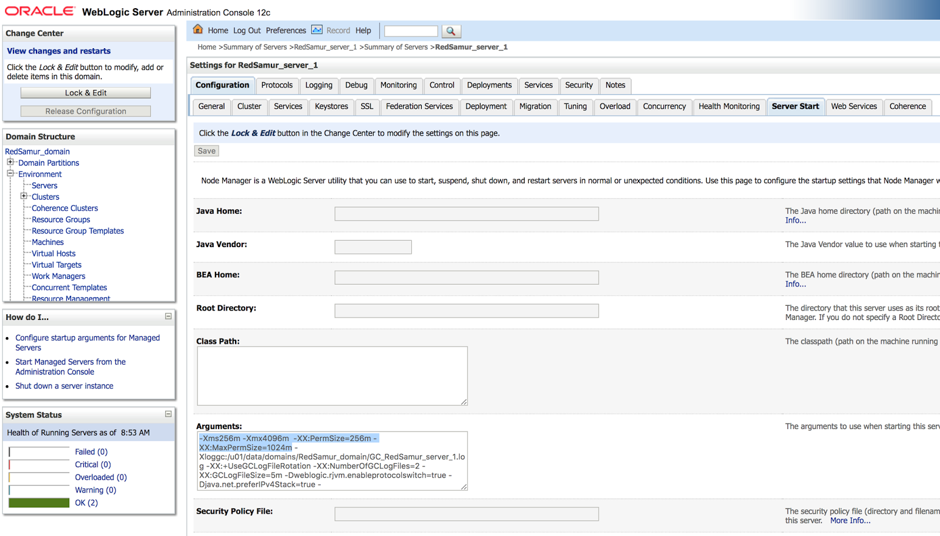Select the Overload subtab
The image size is (940, 536).
tap(615, 106)
